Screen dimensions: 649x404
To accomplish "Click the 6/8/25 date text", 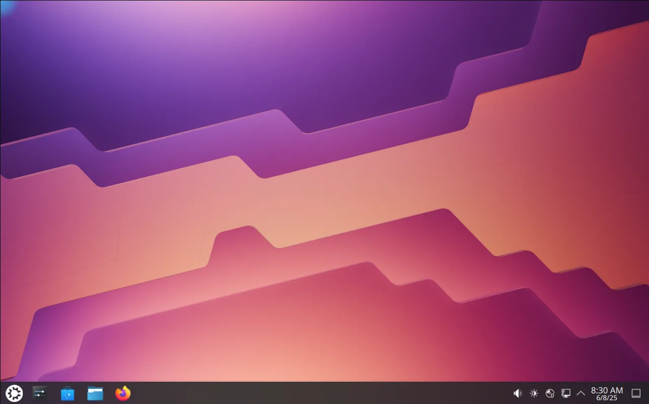I will 606,398.
